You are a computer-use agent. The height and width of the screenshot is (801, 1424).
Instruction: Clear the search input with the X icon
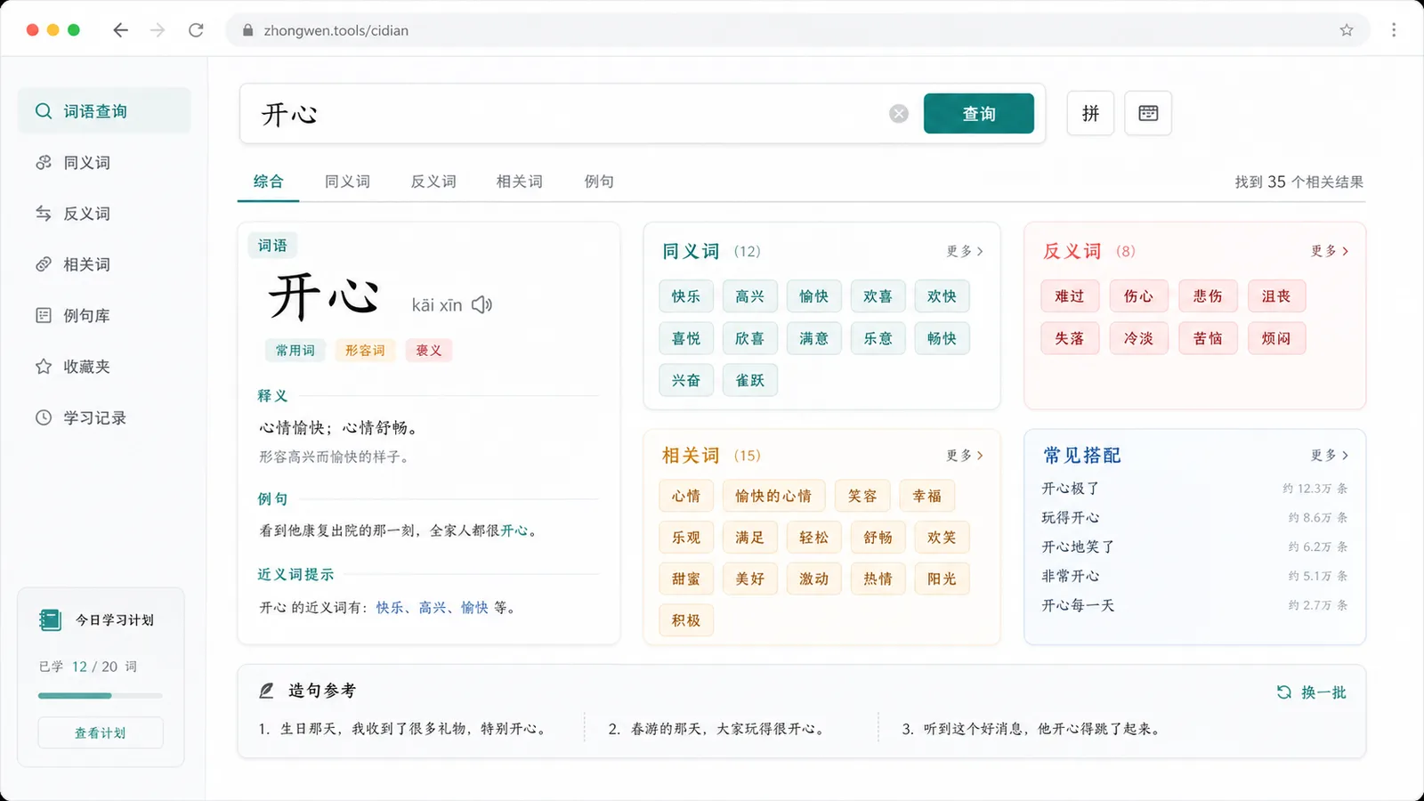(899, 114)
